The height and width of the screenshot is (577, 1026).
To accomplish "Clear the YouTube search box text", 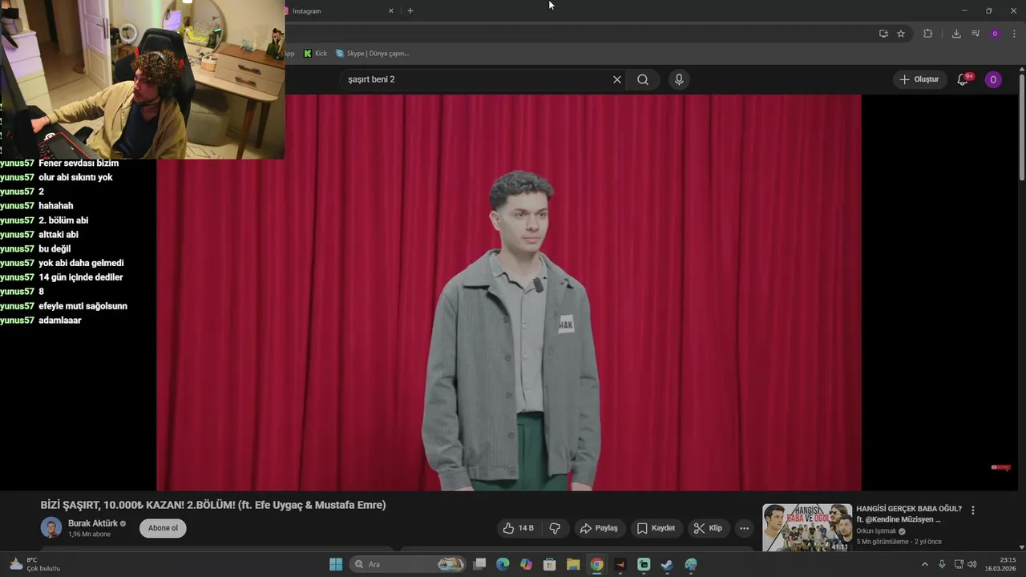I will pyautogui.click(x=617, y=79).
